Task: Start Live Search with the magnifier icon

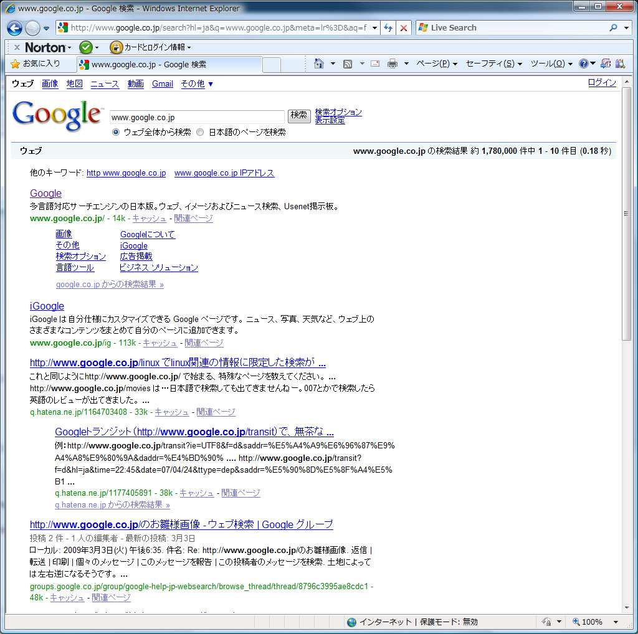Action: click(x=613, y=27)
